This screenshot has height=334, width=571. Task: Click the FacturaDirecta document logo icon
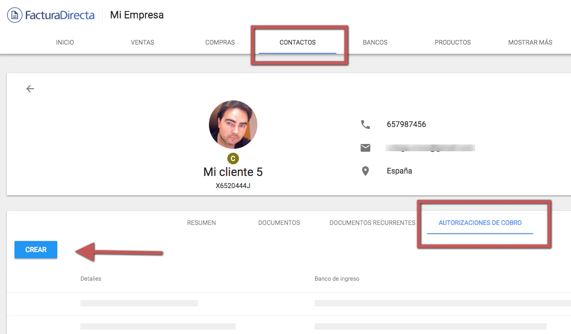pos(14,15)
